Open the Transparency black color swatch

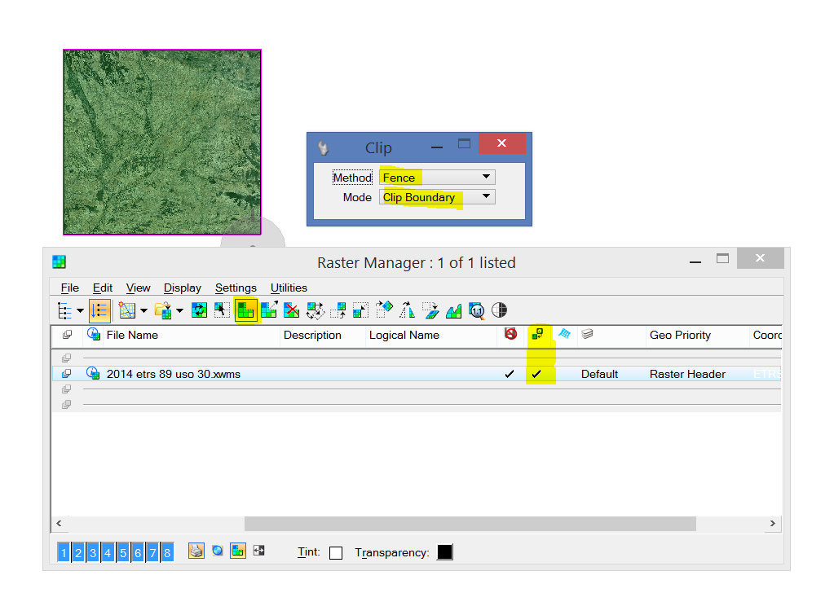[x=444, y=552]
